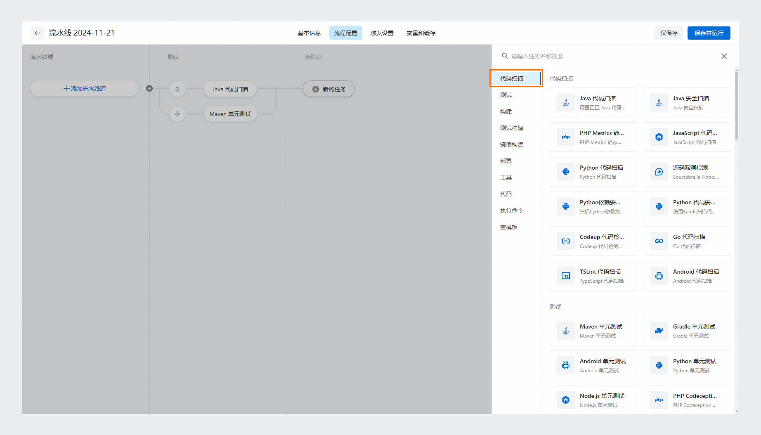This screenshot has width=761, height=435.
Task: Click the Node.js 单元测试 card icon
Action: (566, 400)
